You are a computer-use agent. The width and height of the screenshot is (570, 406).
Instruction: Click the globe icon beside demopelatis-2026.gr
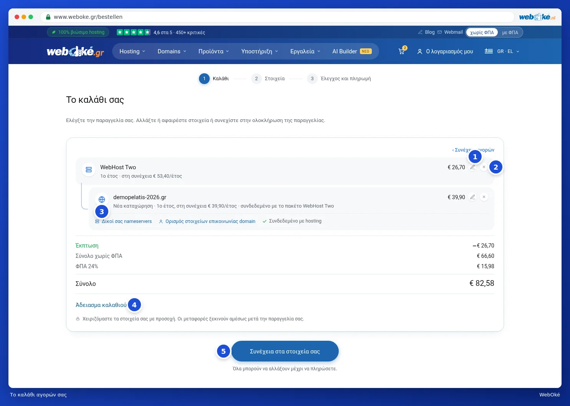pos(102,200)
